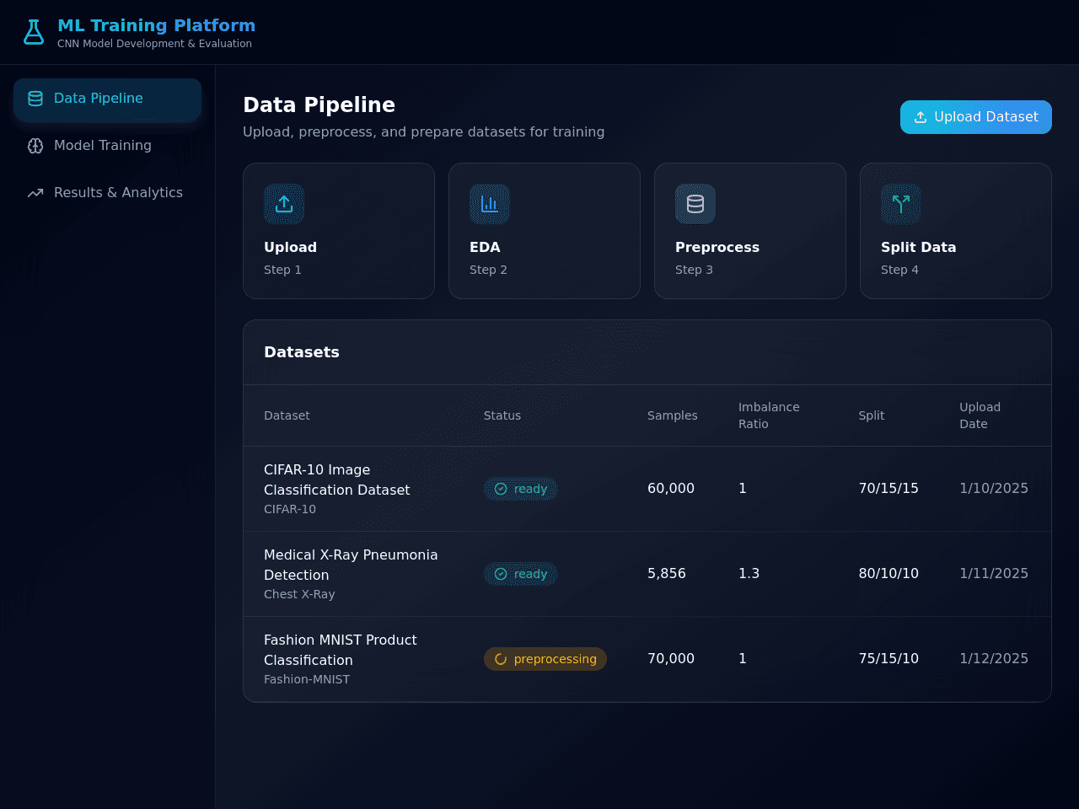Screen dimensions: 1079x809
Task: Click the upload arrow icon inside Upload Dataset button
Action: click(x=921, y=117)
